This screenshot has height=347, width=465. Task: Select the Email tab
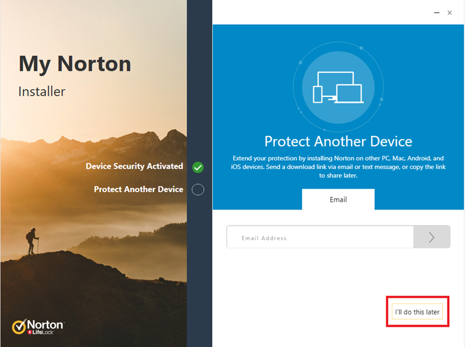(338, 199)
